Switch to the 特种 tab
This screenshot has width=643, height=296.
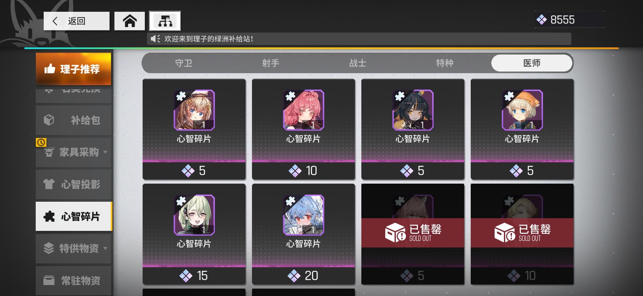point(445,63)
